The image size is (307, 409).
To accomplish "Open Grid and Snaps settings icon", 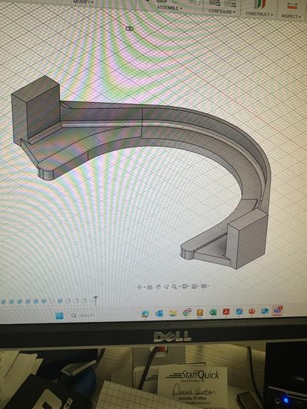I will (194, 286).
